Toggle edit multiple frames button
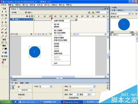The image size is (138, 104). (x=43, y=34)
